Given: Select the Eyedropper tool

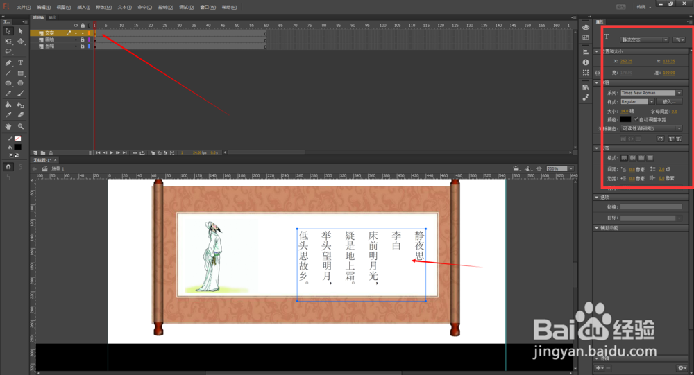Looking at the screenshot, I should point(8,115).
